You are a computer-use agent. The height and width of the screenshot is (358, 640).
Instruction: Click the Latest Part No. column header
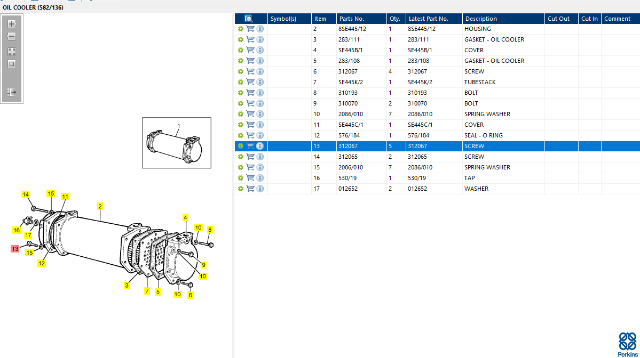tap(434, 19)
